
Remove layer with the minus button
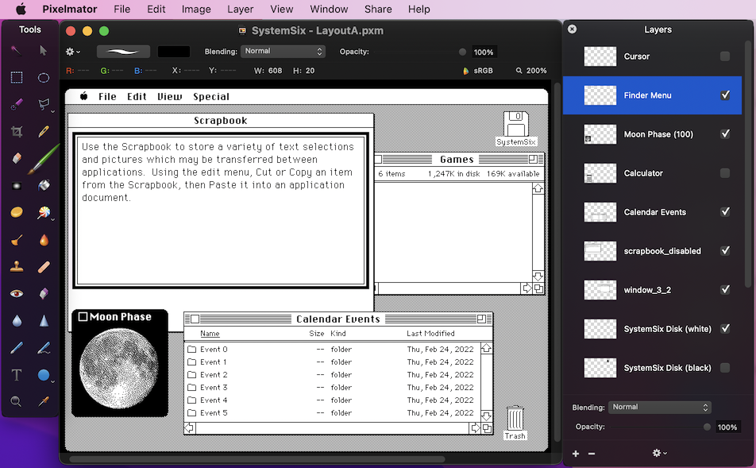click(x=592, y=454)
